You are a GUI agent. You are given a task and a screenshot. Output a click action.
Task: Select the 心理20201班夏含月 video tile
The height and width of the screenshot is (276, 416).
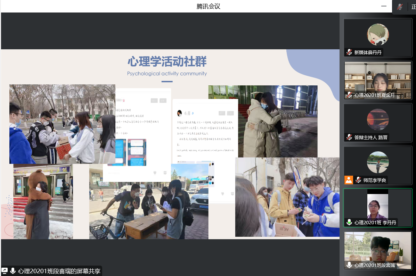[378, 80]
